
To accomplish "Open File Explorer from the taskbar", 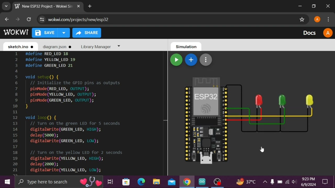I will (157, 182).
